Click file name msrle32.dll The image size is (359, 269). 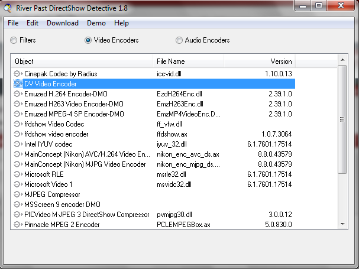(172, 174)
